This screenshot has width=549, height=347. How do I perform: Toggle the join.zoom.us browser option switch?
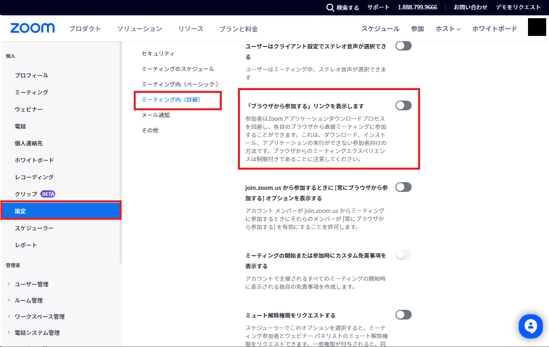pos(403,187)
